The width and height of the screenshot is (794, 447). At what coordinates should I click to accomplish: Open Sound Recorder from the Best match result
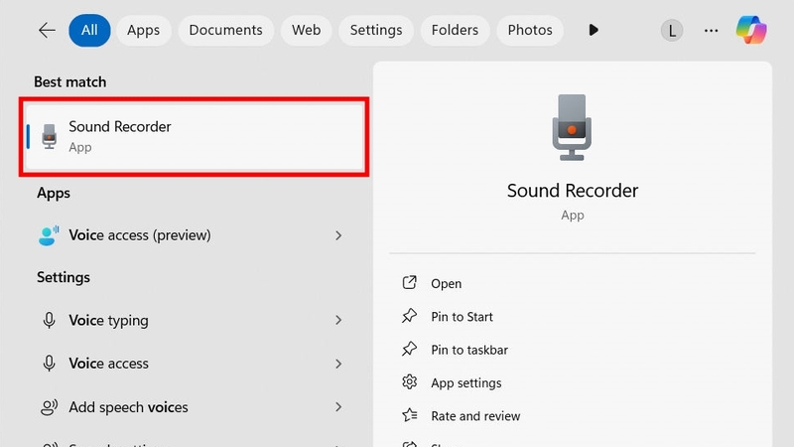tap(195, 137)
